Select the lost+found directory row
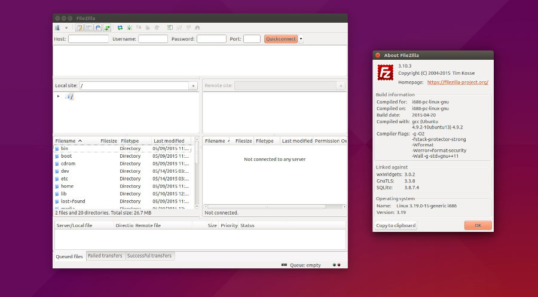Viewport: 538px width, 297px height. (123, 201)
